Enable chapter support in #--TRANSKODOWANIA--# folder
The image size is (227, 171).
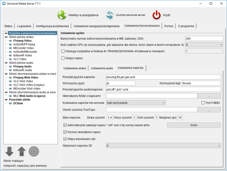pos(63,51)
